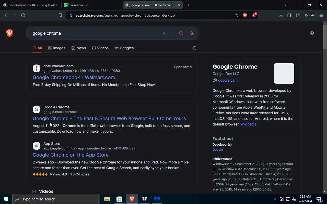
Task: Open google.com link in info panel
Action: (228, 80)
